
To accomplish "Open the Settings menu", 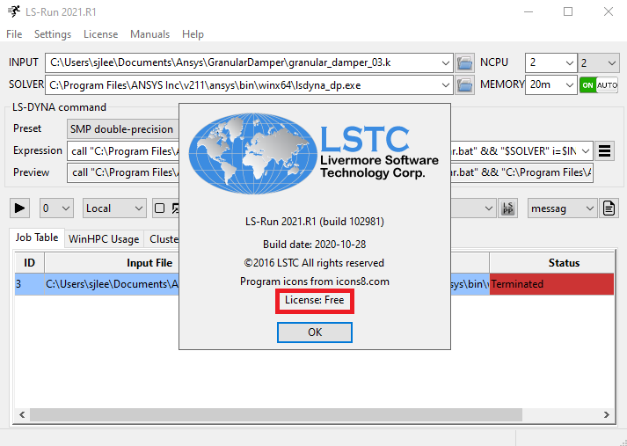I will click(53, 34).
